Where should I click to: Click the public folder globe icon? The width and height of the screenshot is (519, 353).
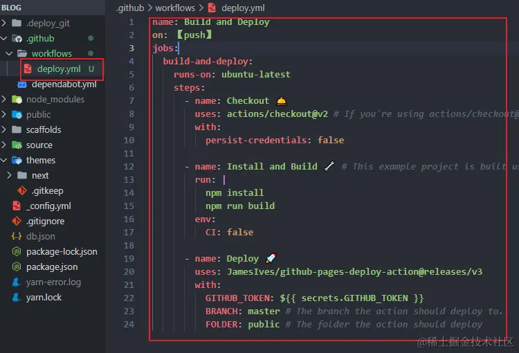pyautogui.click(x=17, y=115)
